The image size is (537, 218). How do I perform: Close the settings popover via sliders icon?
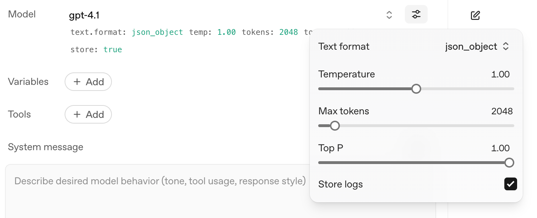416,14
